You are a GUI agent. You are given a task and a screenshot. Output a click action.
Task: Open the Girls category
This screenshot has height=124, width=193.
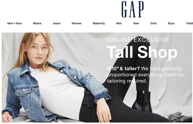click(154, 23)
